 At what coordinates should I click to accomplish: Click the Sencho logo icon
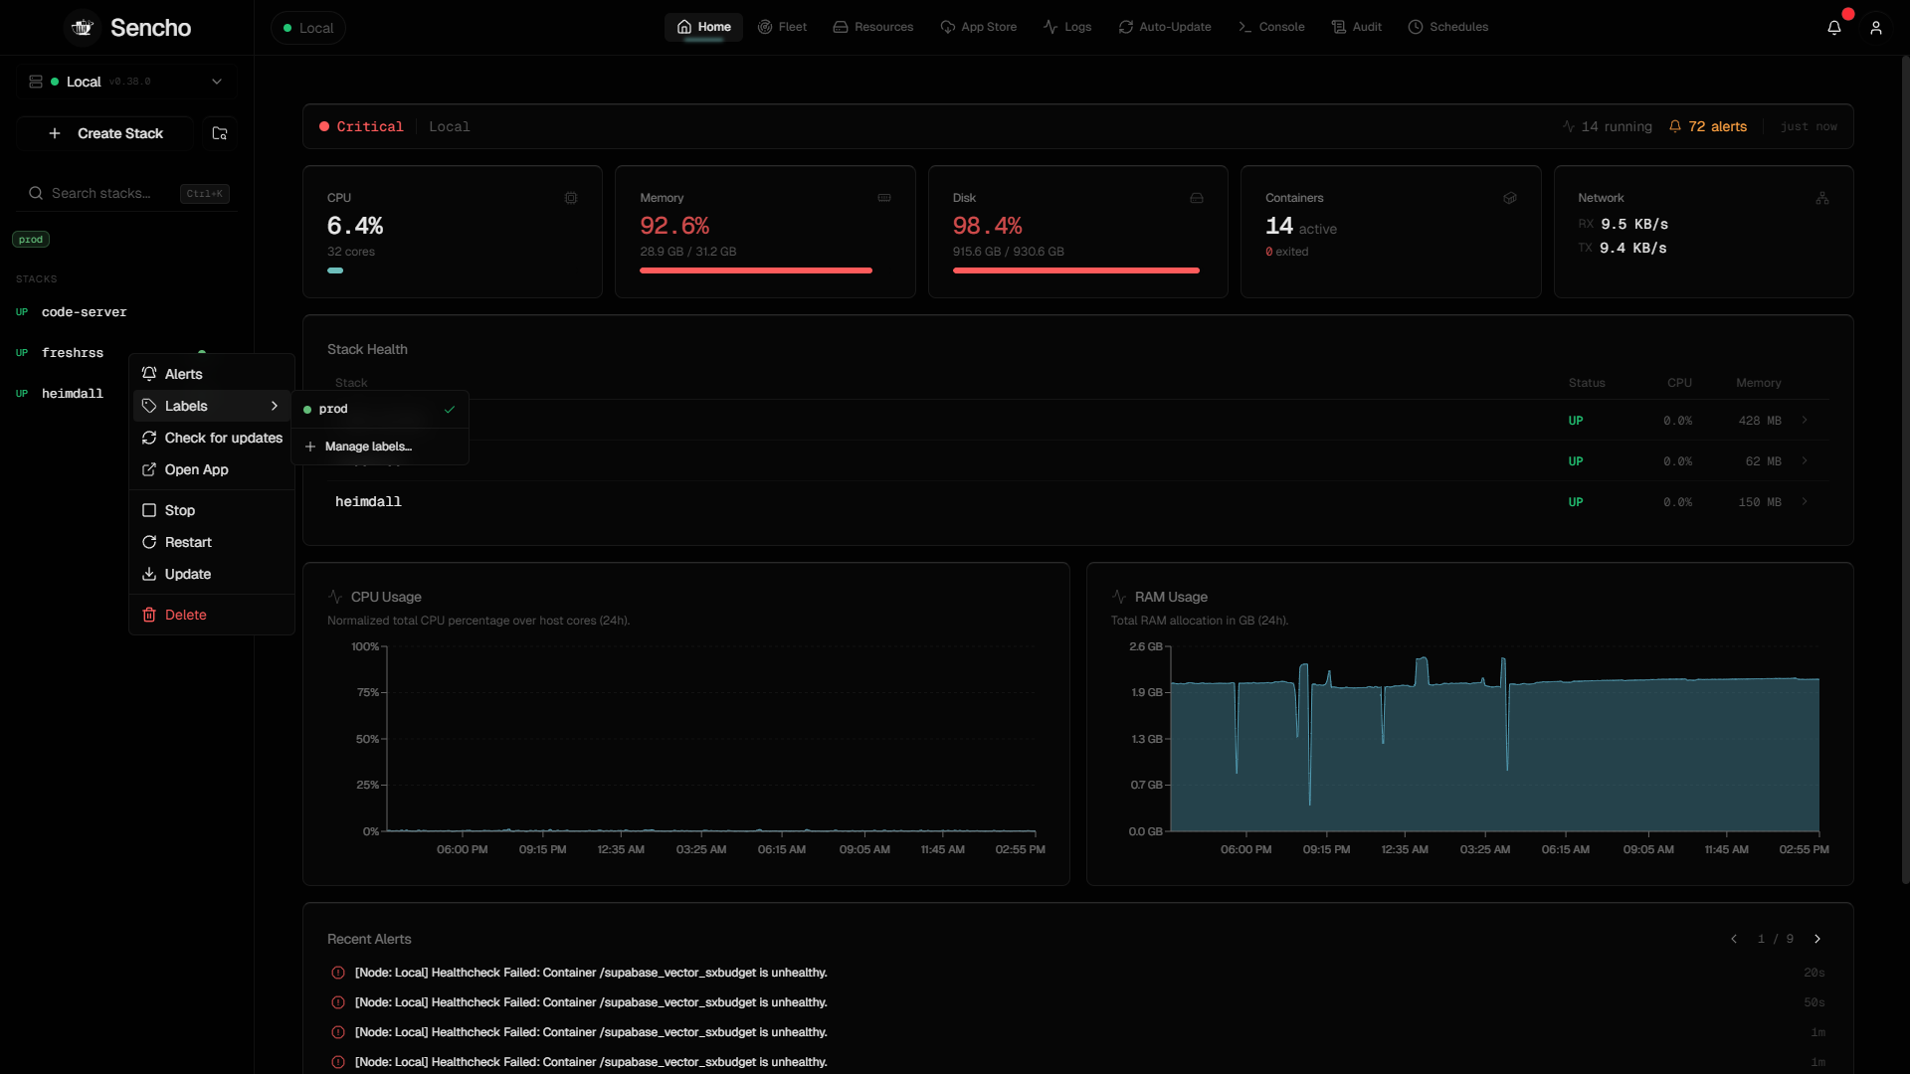click(83, 28)
